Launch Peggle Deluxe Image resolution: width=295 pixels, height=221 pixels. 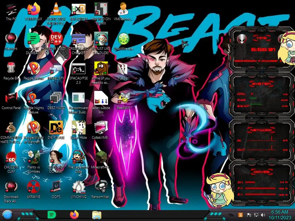tap(33, 71)
